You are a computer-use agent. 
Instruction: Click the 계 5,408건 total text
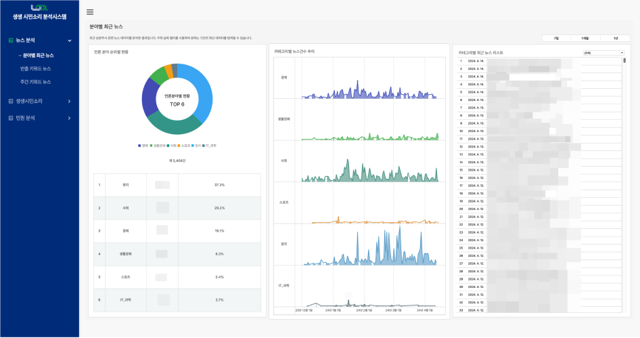(x=177, y=161)
